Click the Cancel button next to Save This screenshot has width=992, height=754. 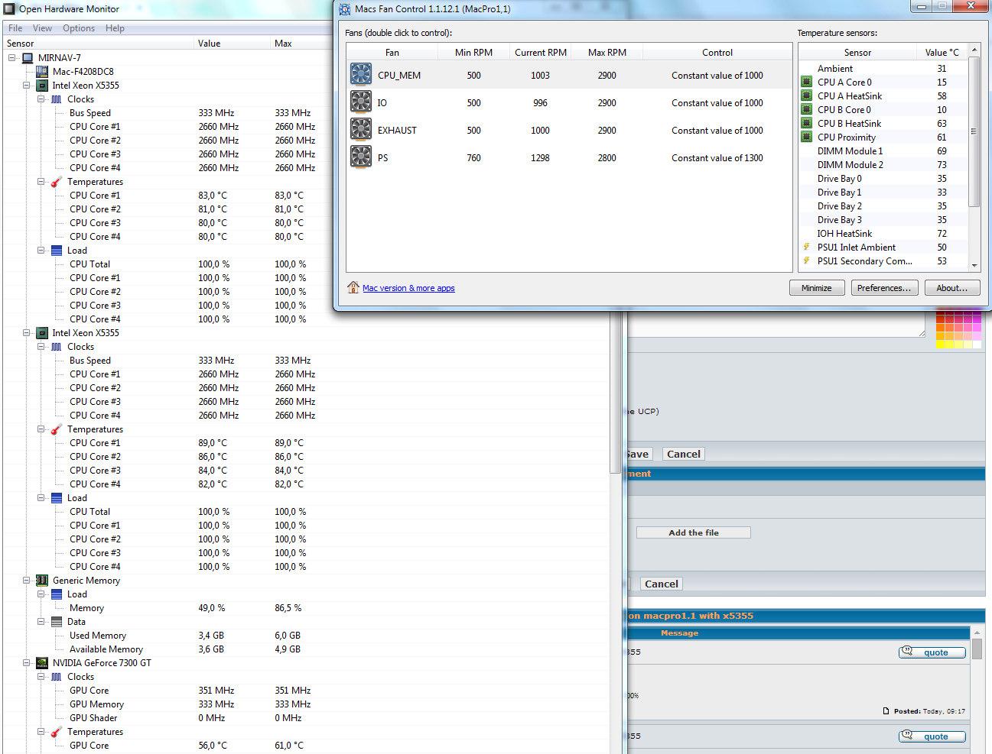[x=684, y=454]
